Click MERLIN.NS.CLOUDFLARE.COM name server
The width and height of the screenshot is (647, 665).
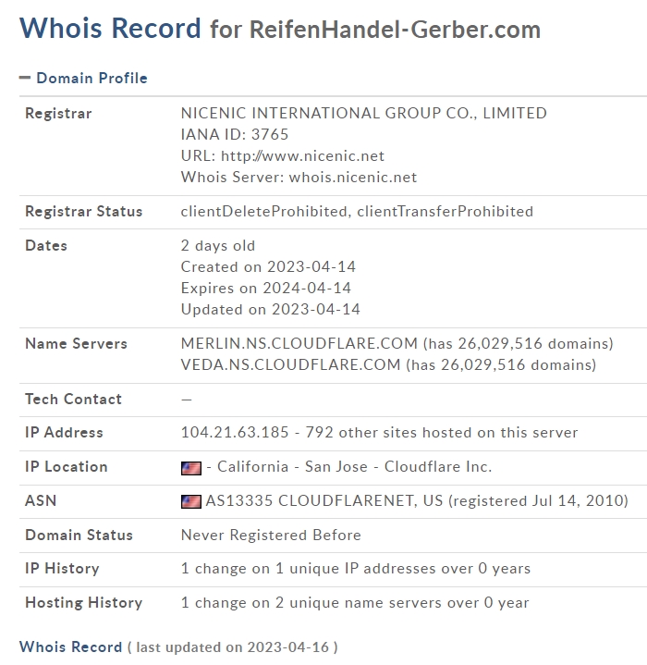[299, 343]
